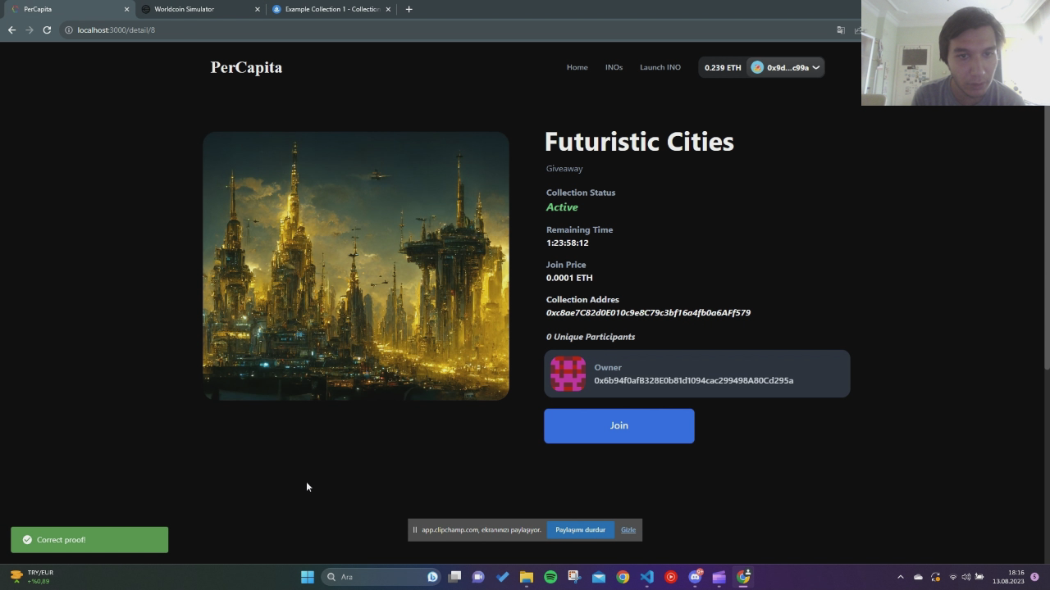Click the translate page icon
Image resolution: width=1050 pixels, height=590 pixels.
tap(841, 29)
